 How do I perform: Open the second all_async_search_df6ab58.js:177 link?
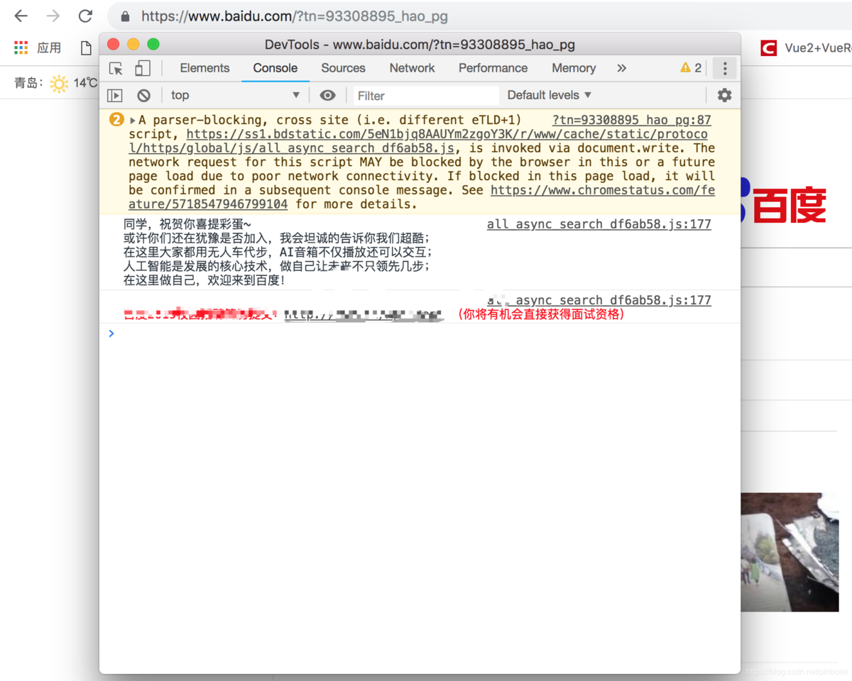599,300
